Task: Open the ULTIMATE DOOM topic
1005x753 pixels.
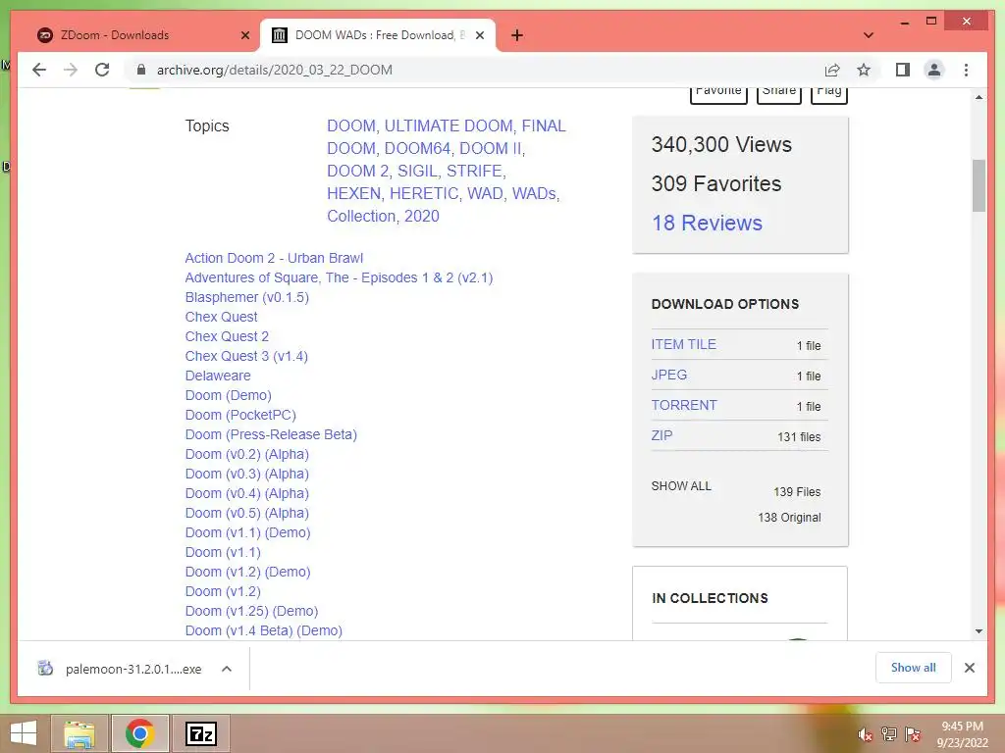Action: click(449, 125)
